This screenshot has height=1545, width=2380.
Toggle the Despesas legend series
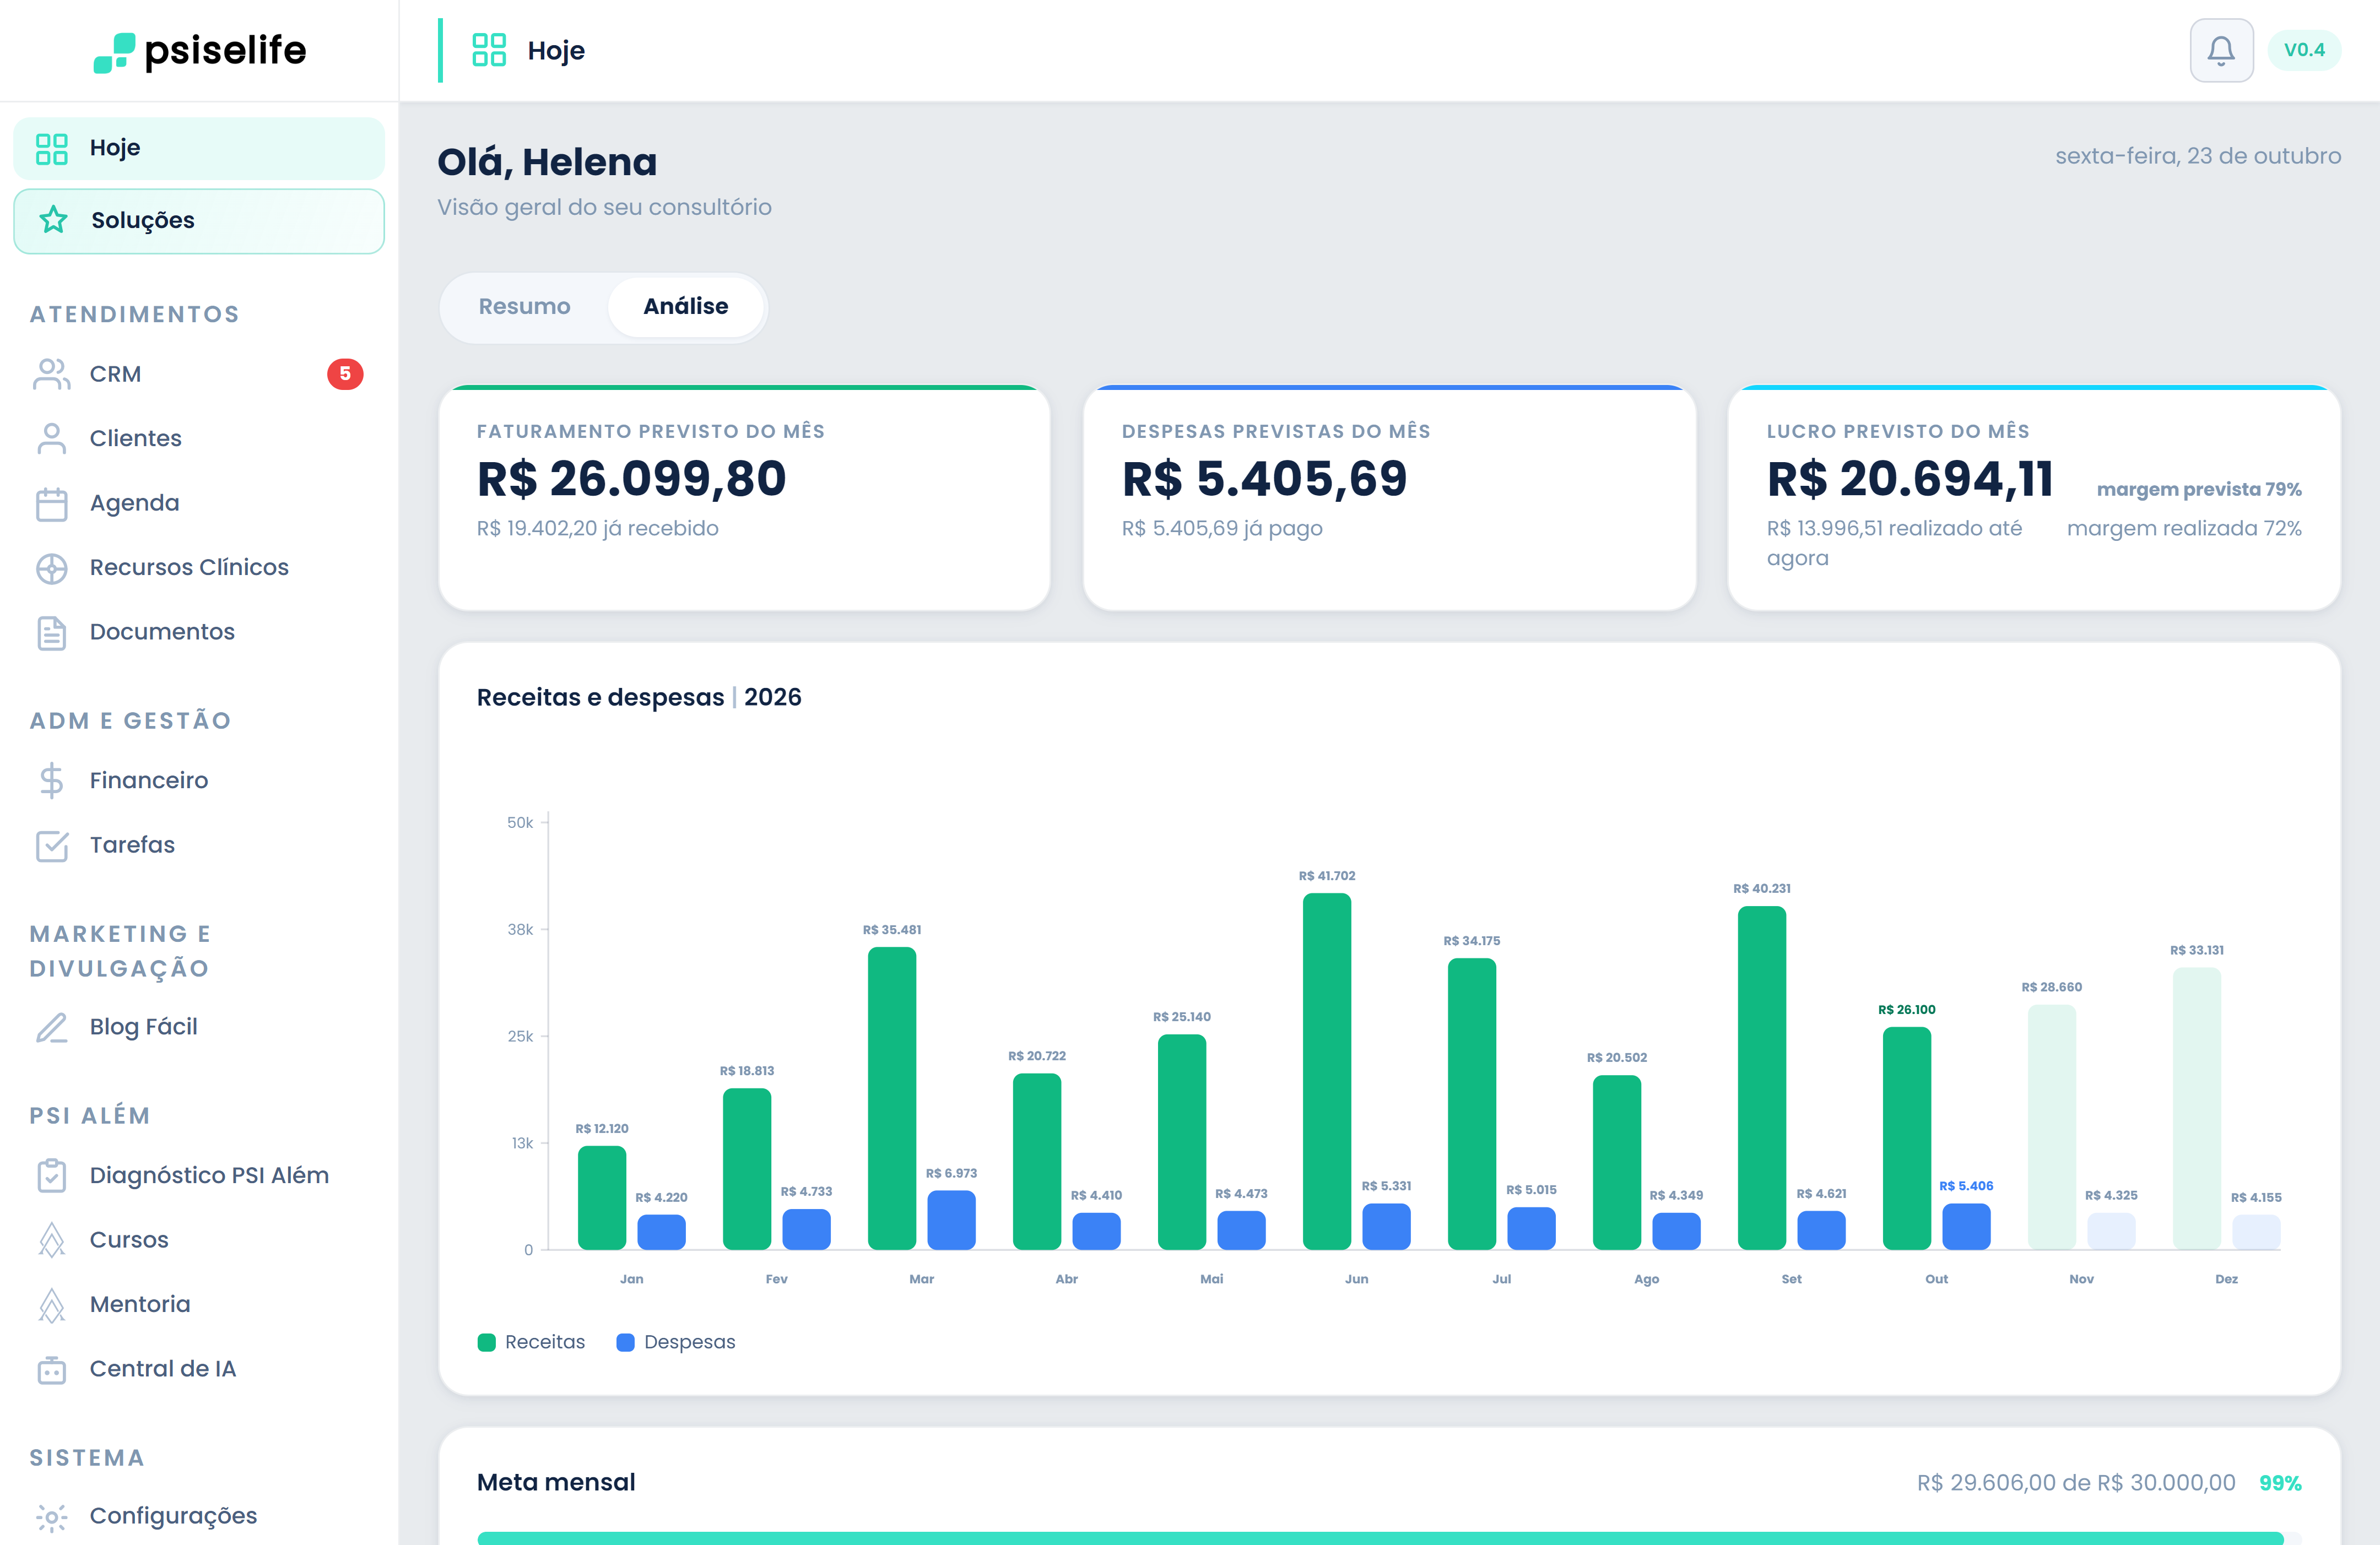(676, 1342)
